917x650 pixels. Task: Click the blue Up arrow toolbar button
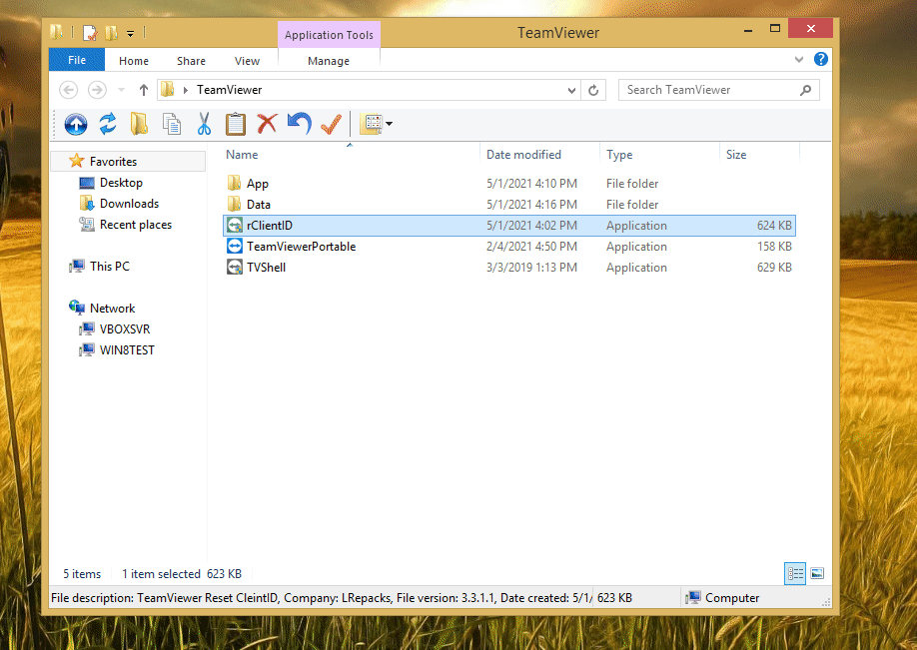[76, 124]
